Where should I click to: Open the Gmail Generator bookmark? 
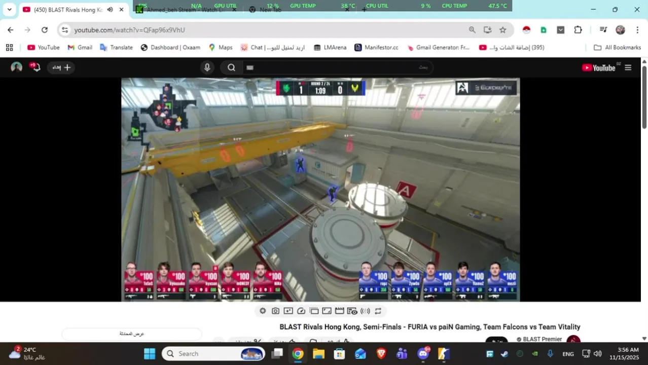(x=439, y=47)
